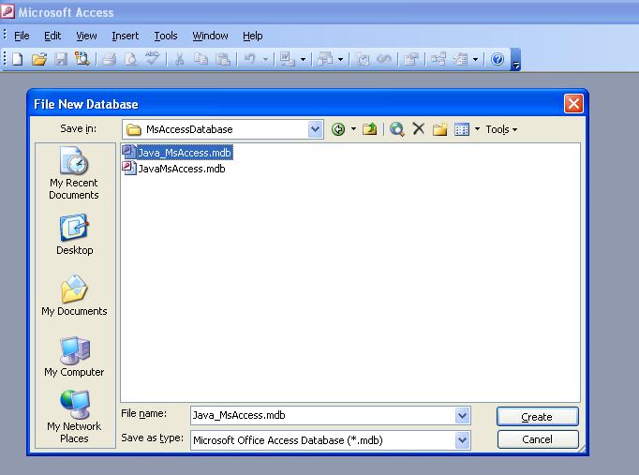Viewport: 639px width, 475px height.
Task: Click the OfficeLinks toolbar icon
Action: click(x=288, y=59)
